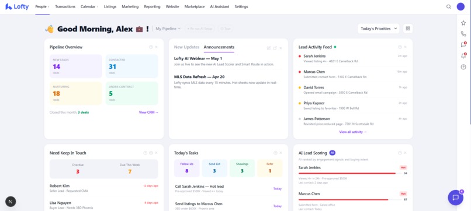Open Robert Kim keep-in-touch entry
Screen dimensions: 471x211
coord(104,188)
